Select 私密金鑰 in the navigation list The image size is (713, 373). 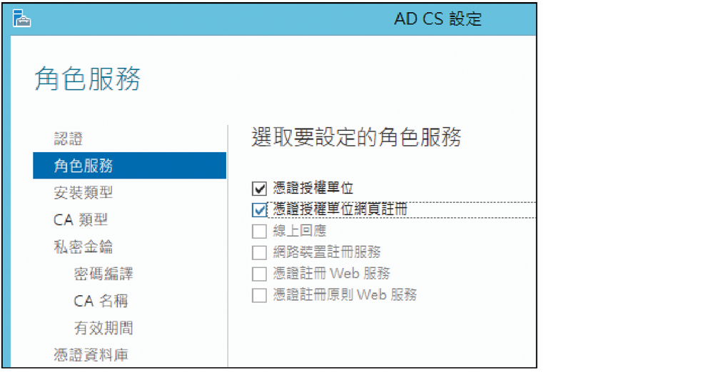[x=84, y=247]
